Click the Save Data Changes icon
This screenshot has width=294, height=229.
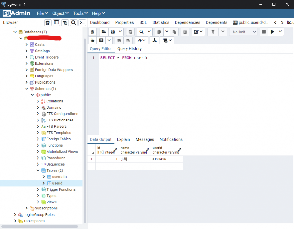130,32
